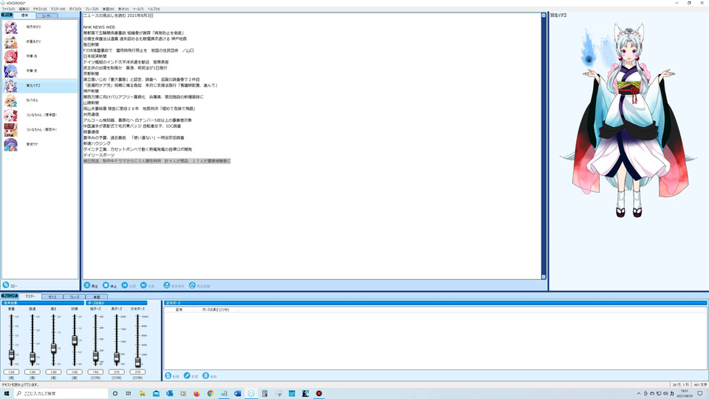Select ついなちゃん（関西弁） voice

point(40,130)
